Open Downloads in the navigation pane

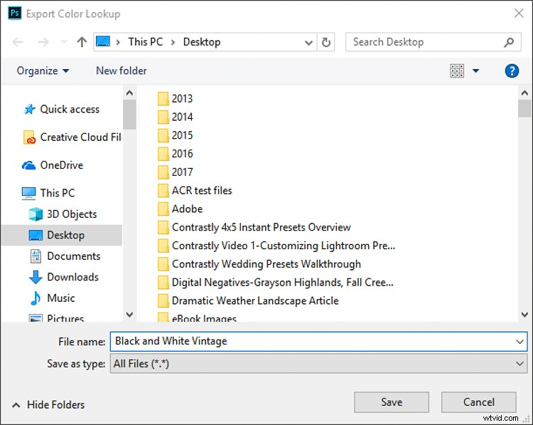pos(72,277)
